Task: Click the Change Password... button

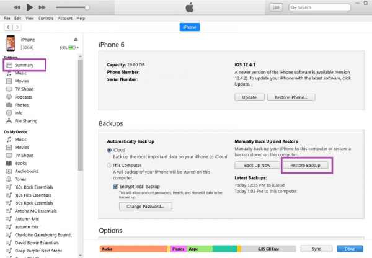Action: click(146, 207)
